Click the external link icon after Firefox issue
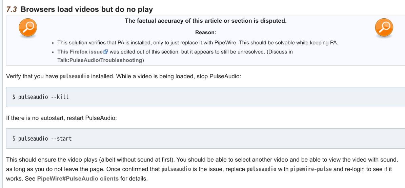 coord(105,52)
